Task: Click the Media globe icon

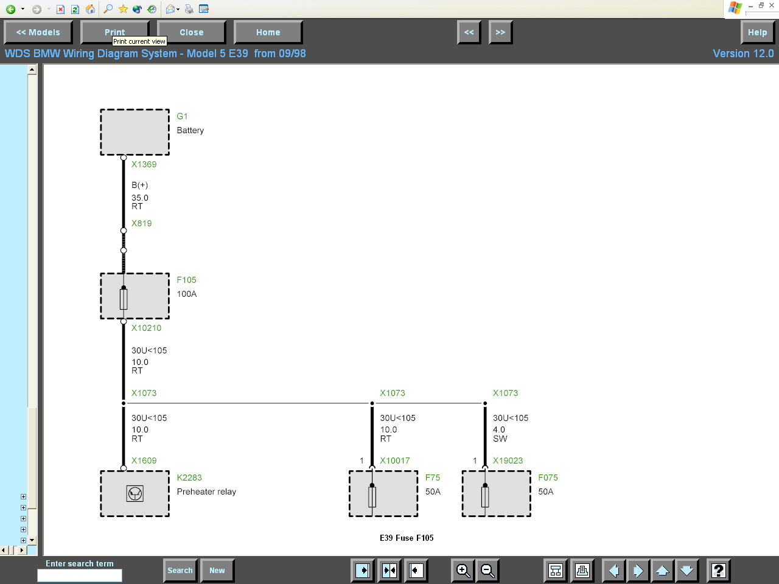Action: [x=138, y=9]
